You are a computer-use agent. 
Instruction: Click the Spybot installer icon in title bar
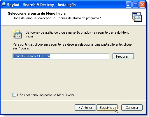pyautogui.click(x=3, y=4)
